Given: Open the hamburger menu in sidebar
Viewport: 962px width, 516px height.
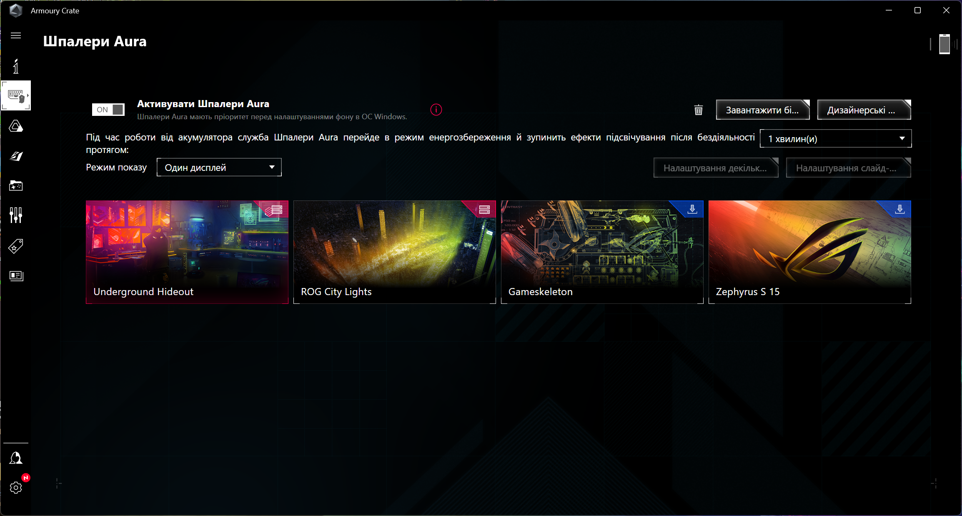Looking at the screenshot, I should (x=16, y=35).
